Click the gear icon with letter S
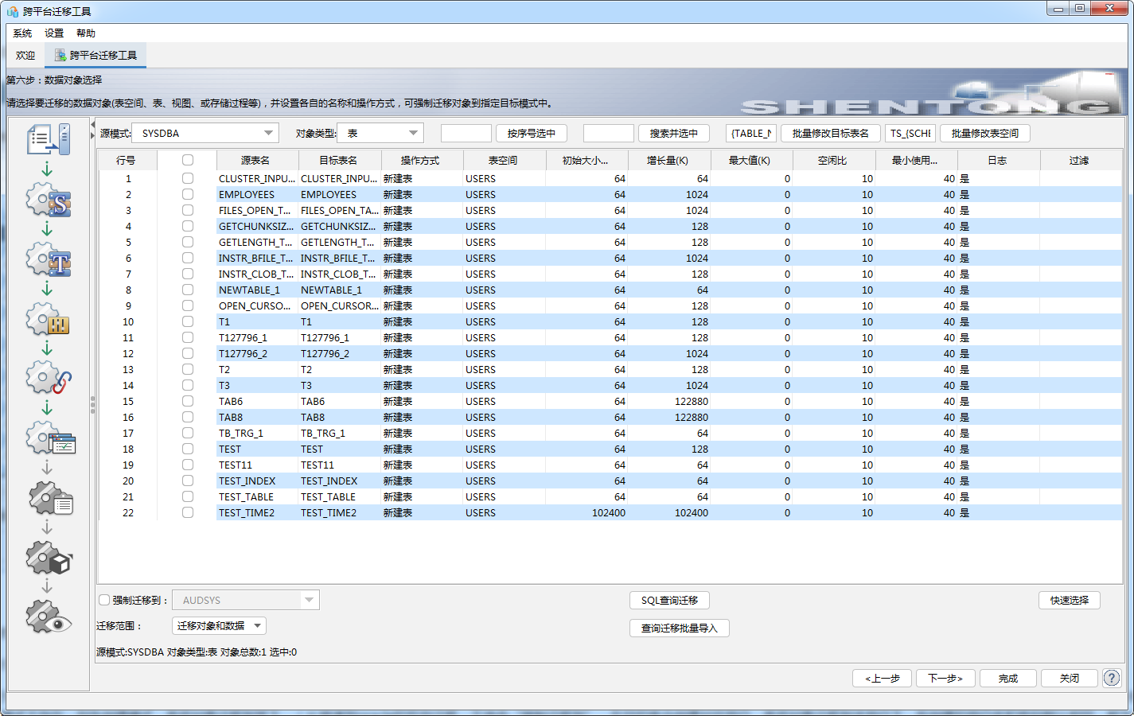The height and width of the screenshot is (716, 1134). pyautogui.click(x=48, y=200)
